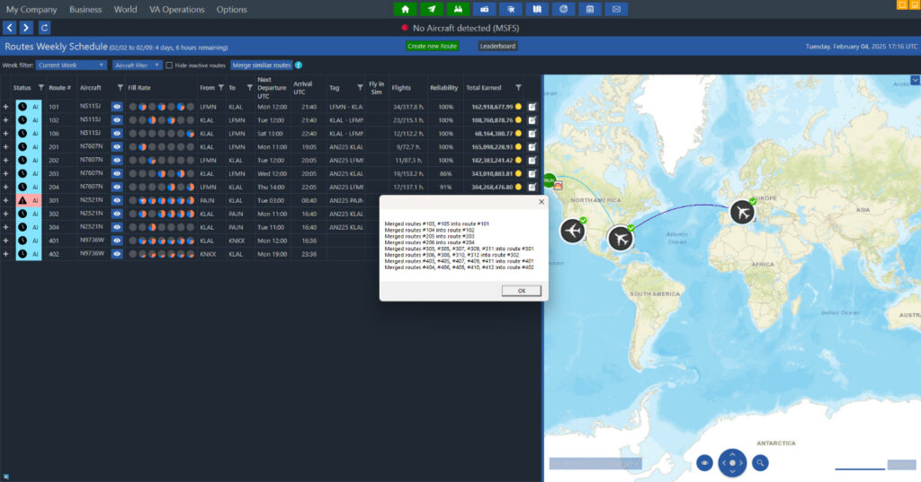Click fill rate pie chart row of route 302
Image resolution: width=921 pixels, height=482 pixels.
pyautogui.click(x=162, y=214)
